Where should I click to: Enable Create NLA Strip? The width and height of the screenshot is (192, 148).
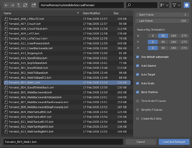137,119
